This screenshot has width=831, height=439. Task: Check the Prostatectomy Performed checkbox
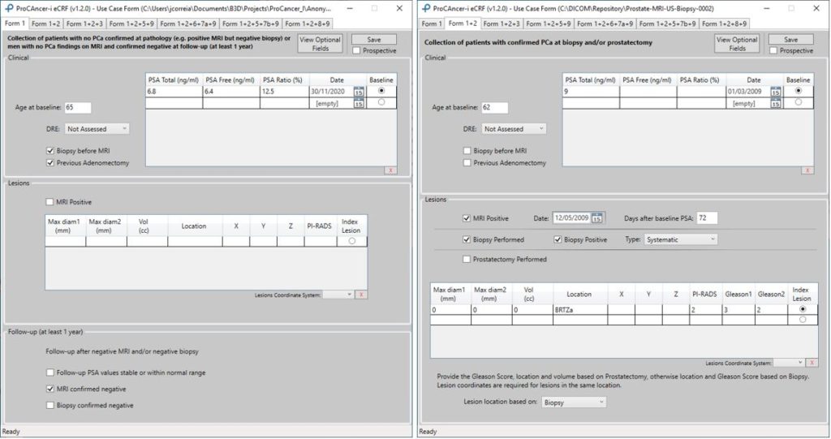[467, 260]
